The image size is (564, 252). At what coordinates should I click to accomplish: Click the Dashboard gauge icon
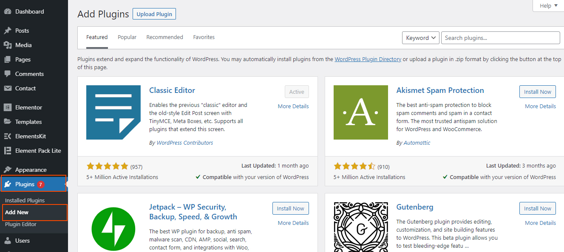[8, 12]
